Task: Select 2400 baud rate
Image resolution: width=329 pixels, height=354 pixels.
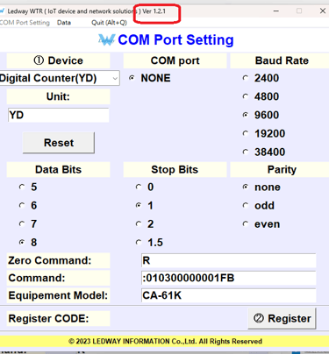Action: tap(246, 78)
